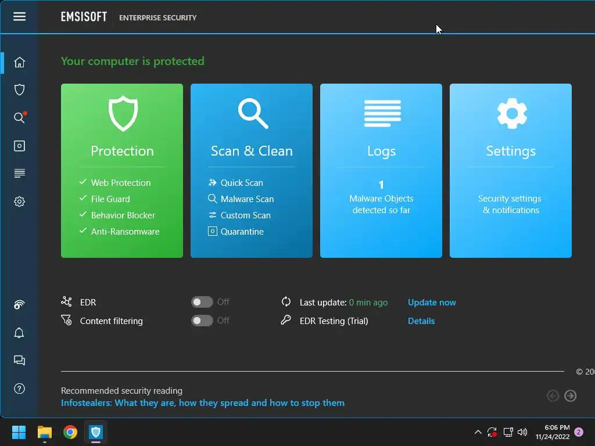Click the Content filtering funnel icon
Viewport: 595px width, 446px height.
coord(66,320)
